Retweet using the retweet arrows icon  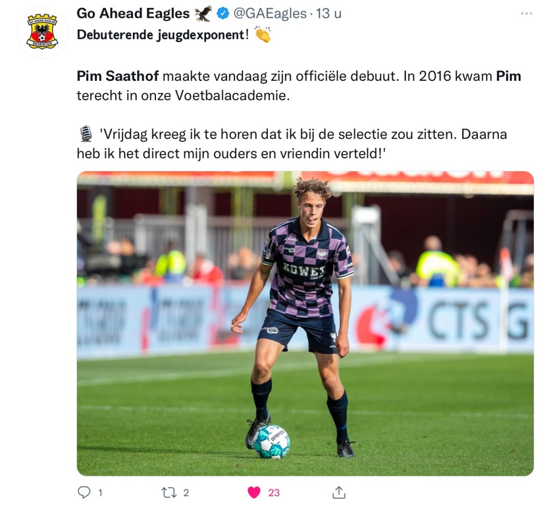169,492
